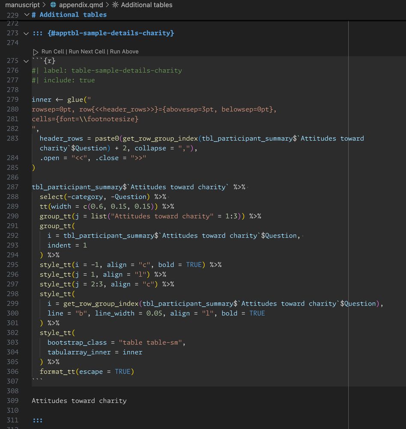406x429 pixels.
Task: Click 'bootstrap_class' on line 303
Action: (x=77, y=342)
